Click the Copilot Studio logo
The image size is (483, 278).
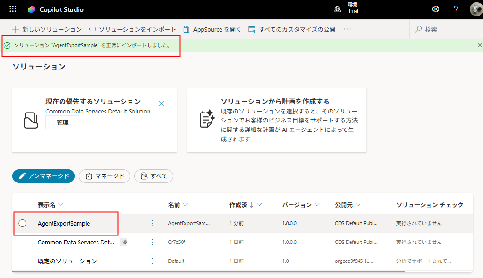pyautogui.click(x=32, y=9)
